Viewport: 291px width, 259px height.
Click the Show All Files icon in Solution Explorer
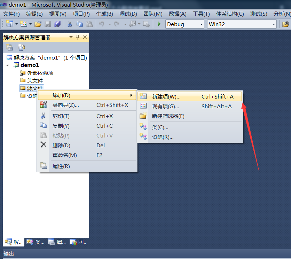click(x=22, y=47)
